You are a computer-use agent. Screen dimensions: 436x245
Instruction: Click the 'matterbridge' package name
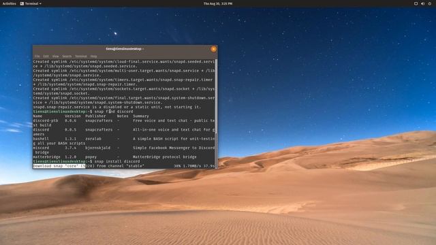(47, 157)
